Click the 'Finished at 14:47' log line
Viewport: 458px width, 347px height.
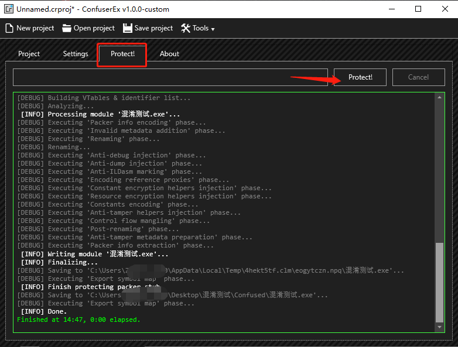click(78, 319)
